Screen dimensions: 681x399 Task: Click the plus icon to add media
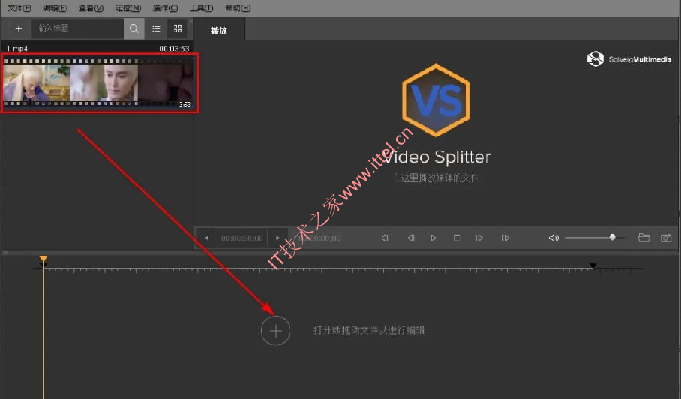(x=19, y=28)
